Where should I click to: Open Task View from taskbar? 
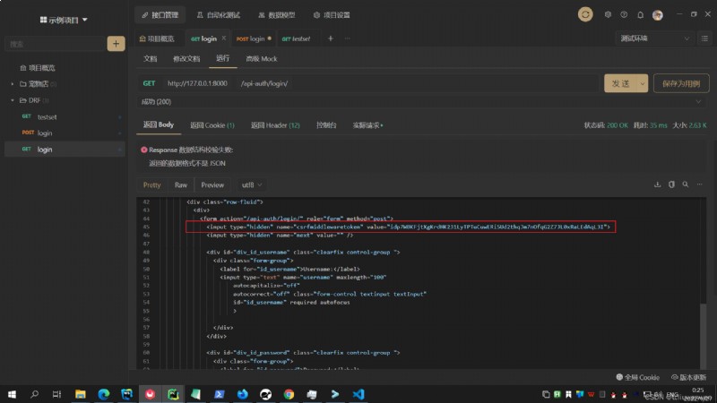tap(56, 394)
